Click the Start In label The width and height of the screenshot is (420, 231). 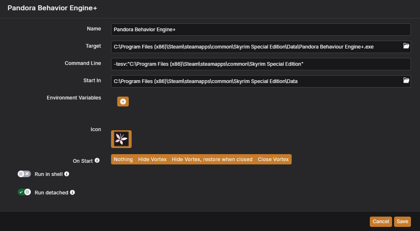92,81
